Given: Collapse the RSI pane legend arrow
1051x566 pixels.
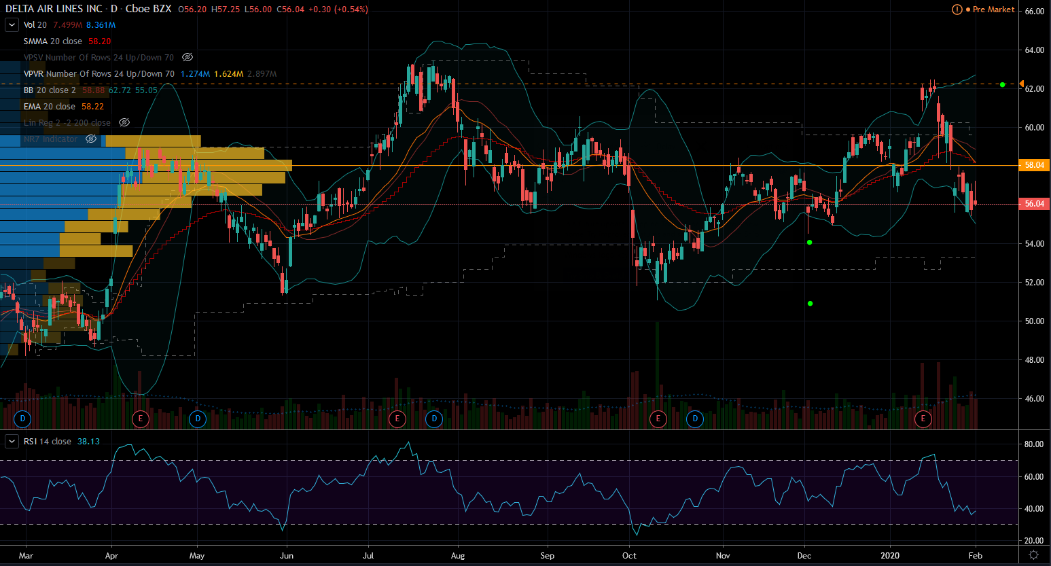Looking at the screenshot, I should pyautogui.click(x=12, y=442).
